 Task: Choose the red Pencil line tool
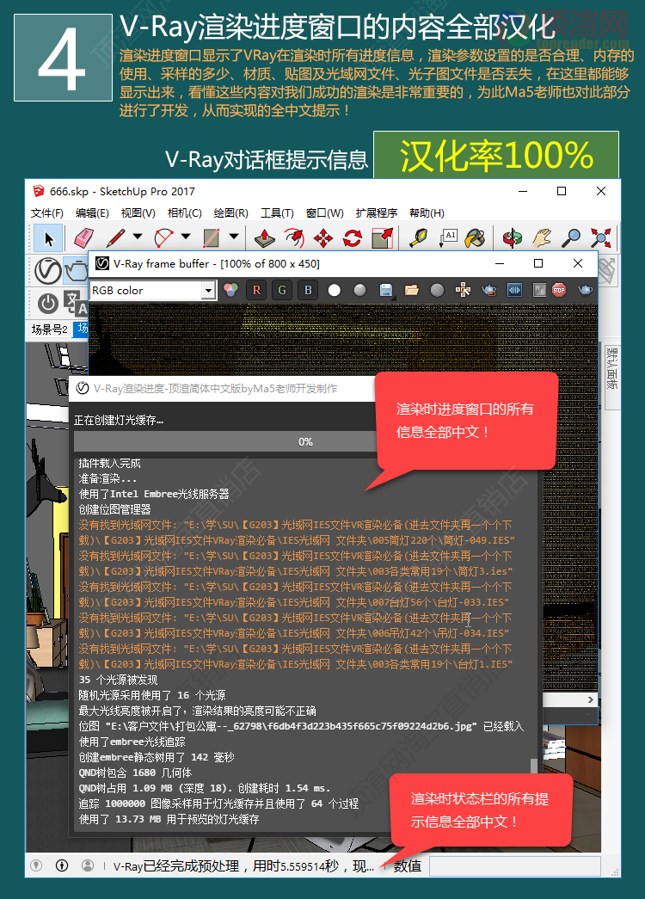[x=115, y=238]
